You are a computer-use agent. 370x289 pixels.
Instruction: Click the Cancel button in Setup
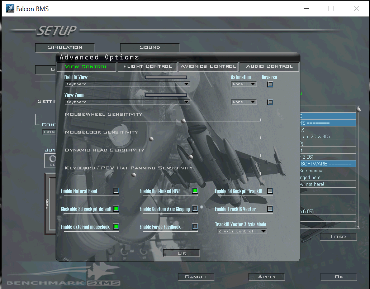196,277
